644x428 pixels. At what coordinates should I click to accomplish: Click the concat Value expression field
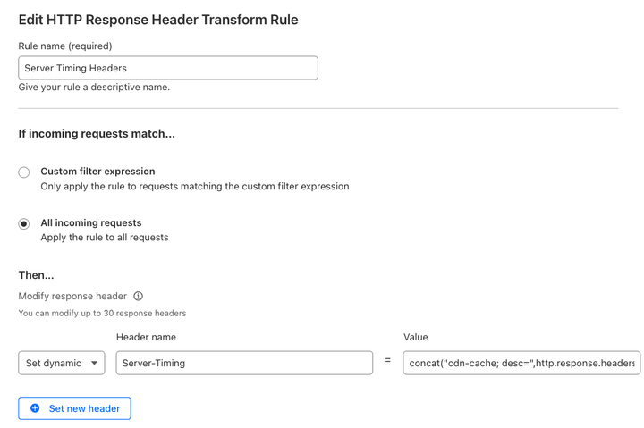521,363
